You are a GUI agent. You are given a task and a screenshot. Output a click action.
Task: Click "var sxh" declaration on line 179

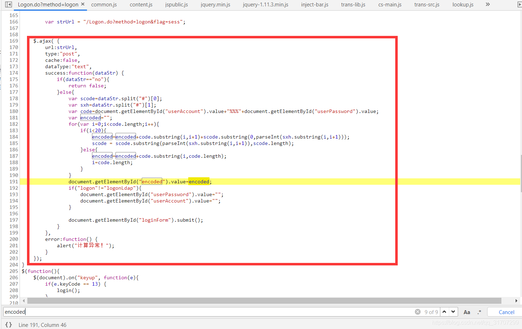tap(79, 105)
